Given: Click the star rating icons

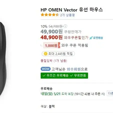Looking at the screenshot, I should pos(50,15).
